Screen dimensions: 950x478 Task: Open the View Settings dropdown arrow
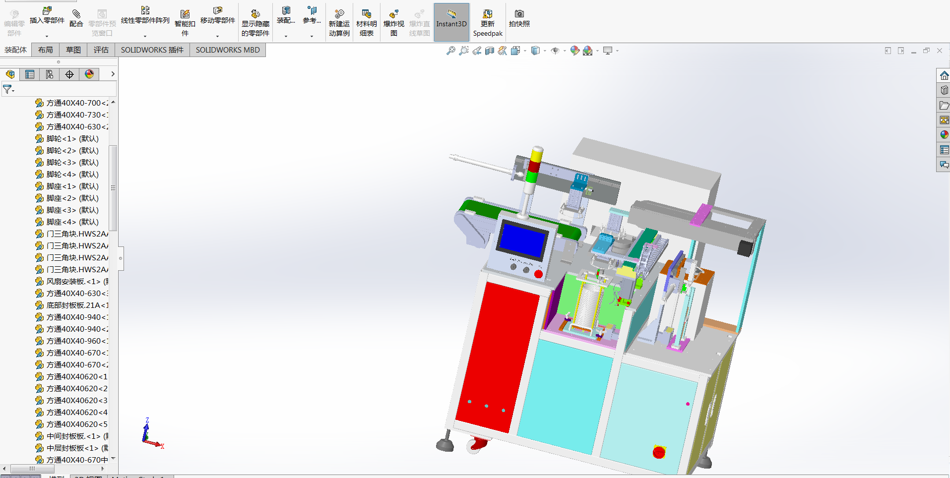point(617,51)
